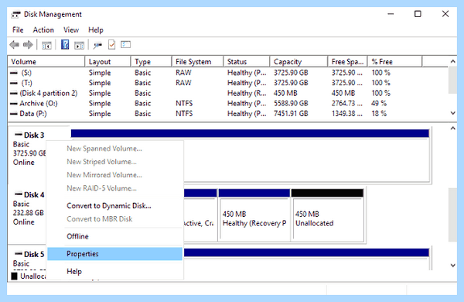Click the disk pane vertical scrollbar thumb
The width and height of the screenshot is (464, 302).
452,214
